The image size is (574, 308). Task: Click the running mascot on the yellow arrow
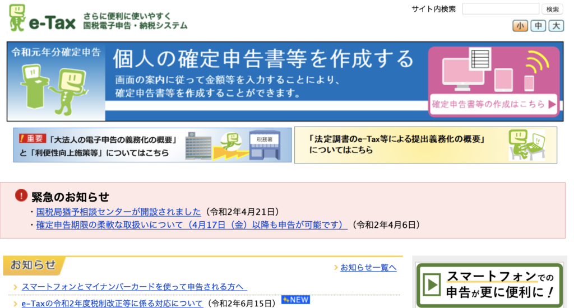(x=232, y=143)
